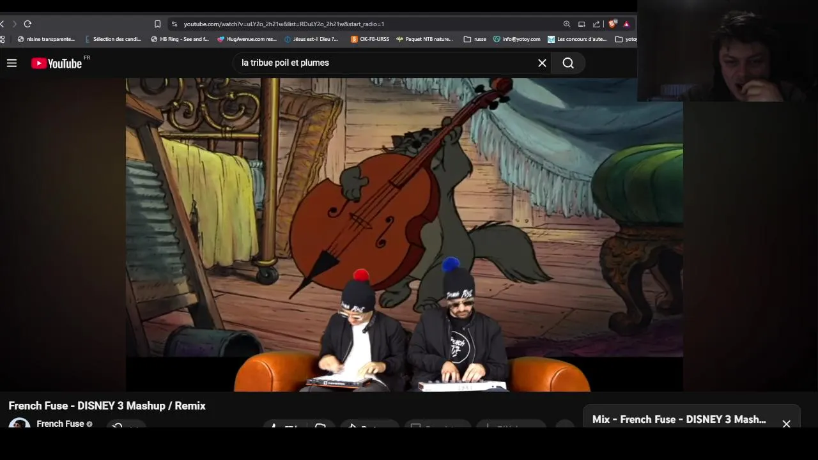Open the Brave Rewards triangle icon
The height and width of the screenshot is (460, 818).
point(626,24)
